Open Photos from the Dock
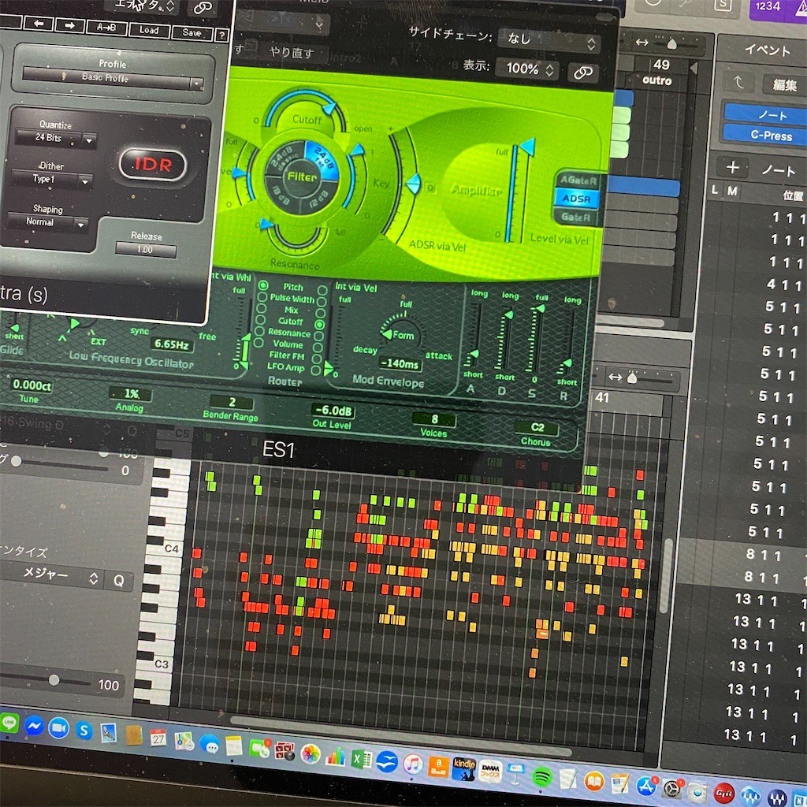Screen dimensions: 807x807 pyautogui.click(x=311, y=753)
